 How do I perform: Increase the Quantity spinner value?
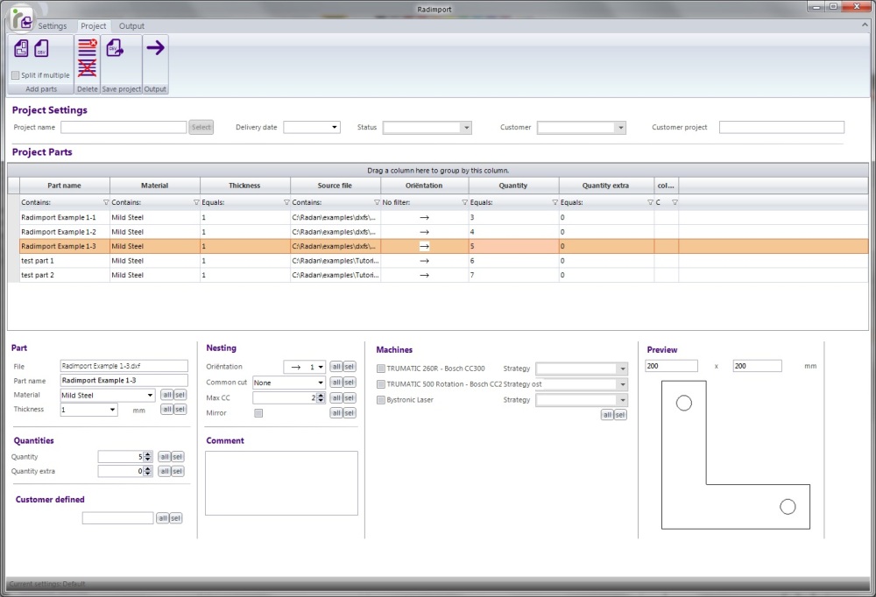148,453
